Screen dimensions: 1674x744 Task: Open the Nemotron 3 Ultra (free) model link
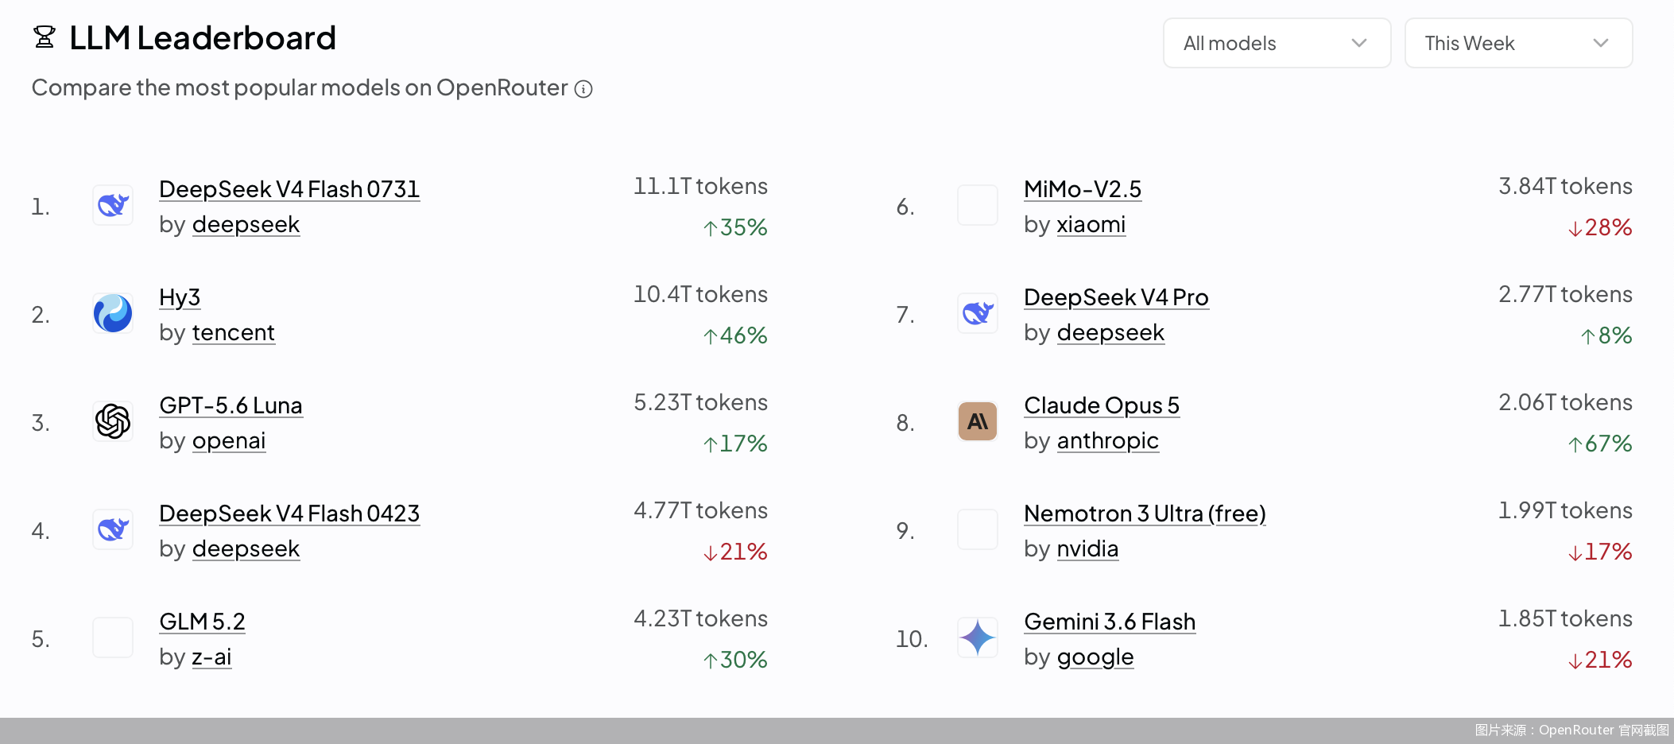(x=1145, y=513)
